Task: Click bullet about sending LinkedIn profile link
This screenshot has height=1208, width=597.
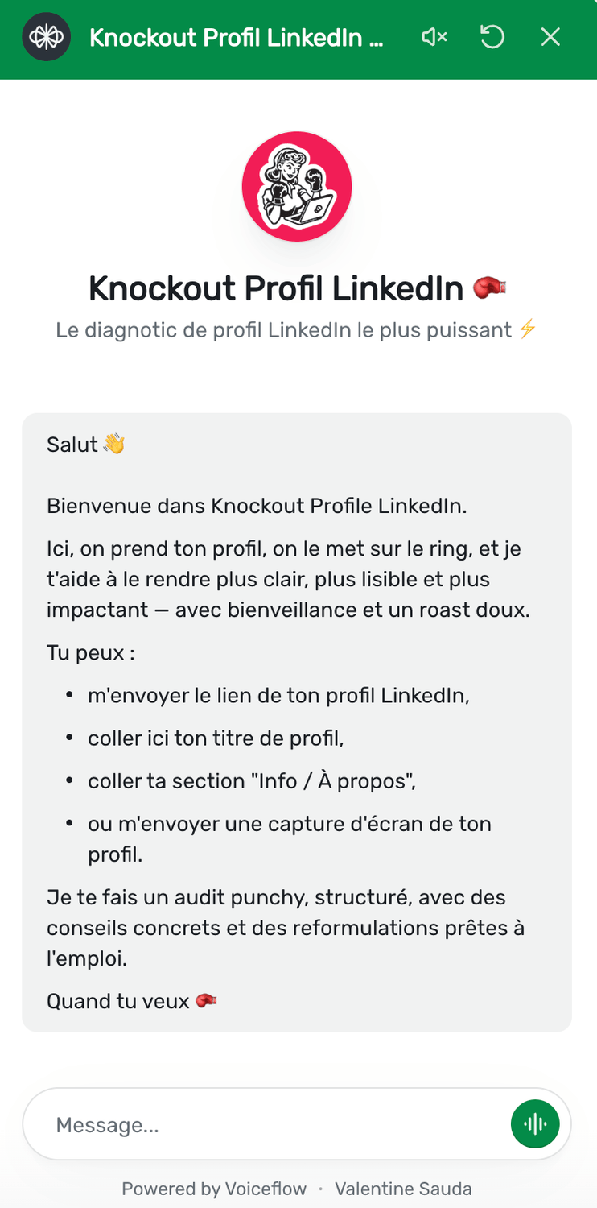Action: coord(278,695)
